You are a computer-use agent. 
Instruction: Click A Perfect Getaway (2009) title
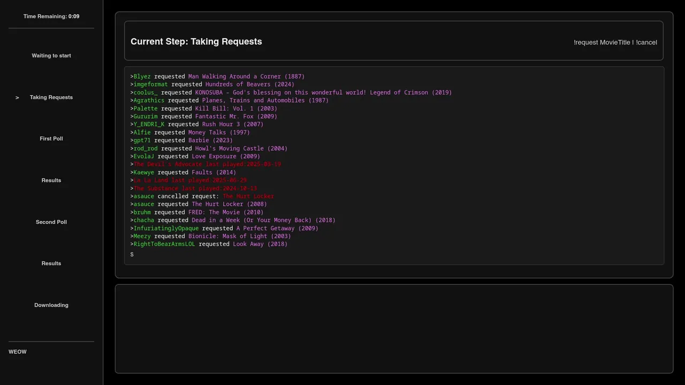tap(277, 228)
